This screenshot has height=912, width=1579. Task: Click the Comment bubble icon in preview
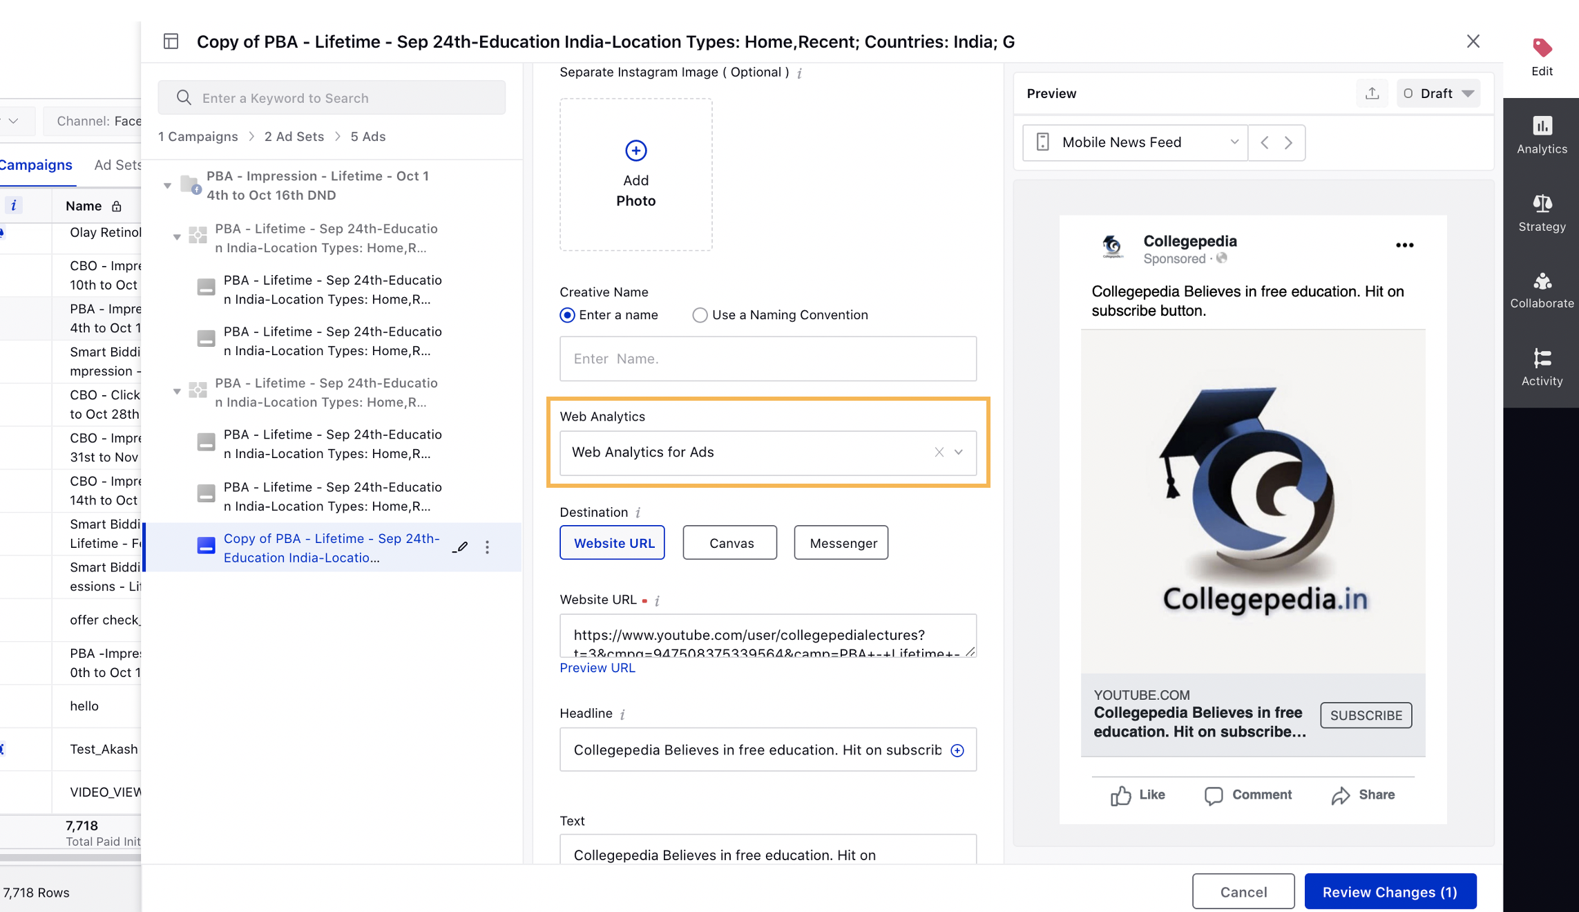point(1214,795)
